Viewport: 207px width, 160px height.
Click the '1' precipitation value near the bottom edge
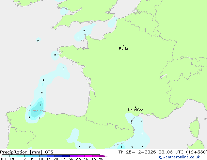click(121, 147)
